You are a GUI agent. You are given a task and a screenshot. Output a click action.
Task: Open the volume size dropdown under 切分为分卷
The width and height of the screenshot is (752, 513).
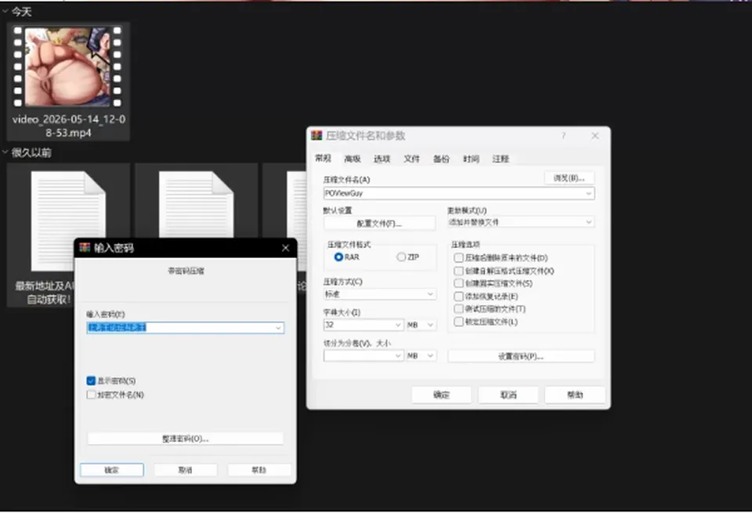(x=363, y=355)
